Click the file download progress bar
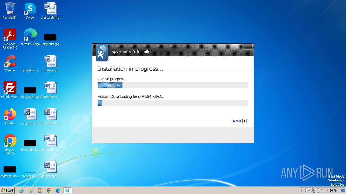 click(173, 103)
